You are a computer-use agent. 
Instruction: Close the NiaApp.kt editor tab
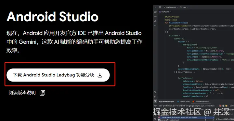[x=171, y=12]
